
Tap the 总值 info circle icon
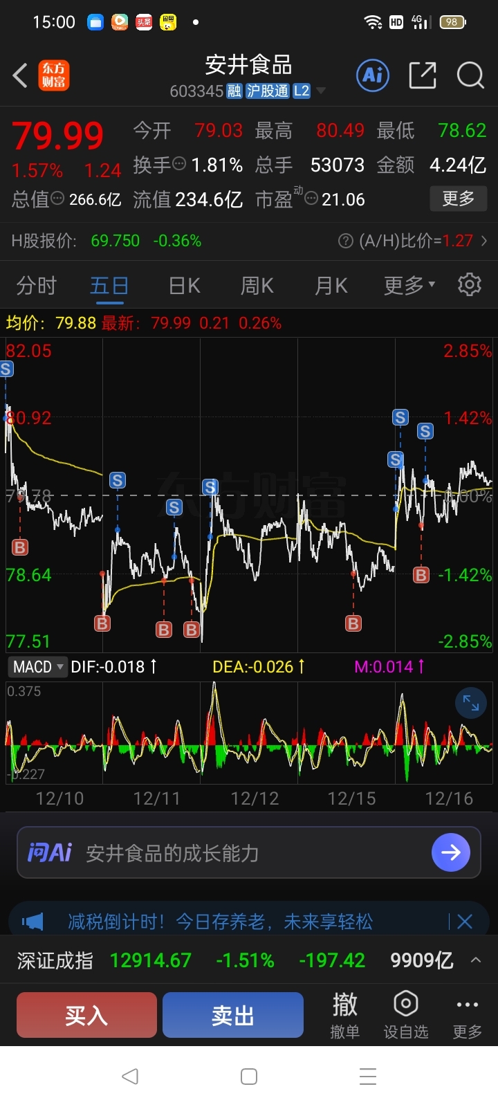(x=58, y=199)
